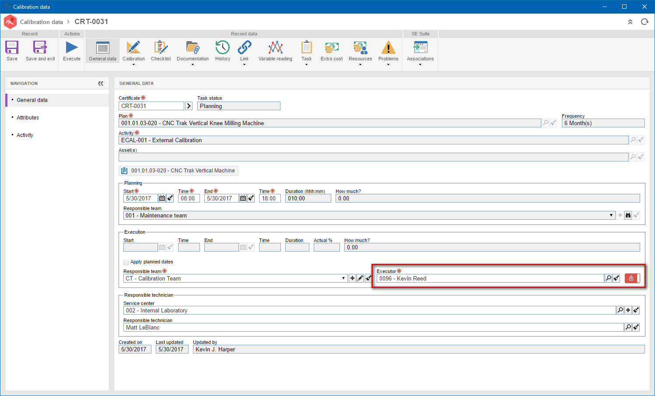Expand the Maintenance team dropdown

pos(611,215)
